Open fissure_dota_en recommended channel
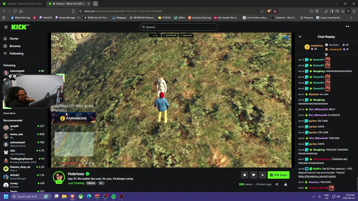 click(x=24, y=169)
